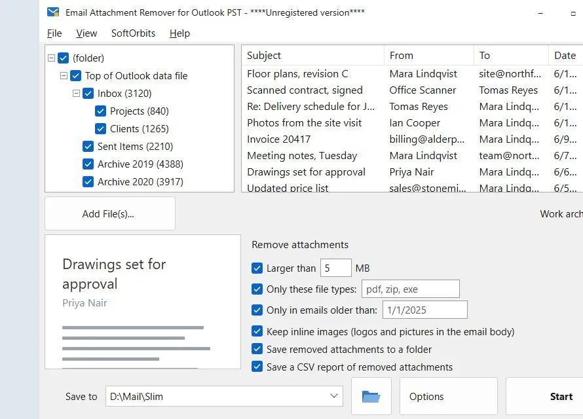583x419 pixels.
Task: Click the email preview pane thumbnail
Action: coord(143,302)
